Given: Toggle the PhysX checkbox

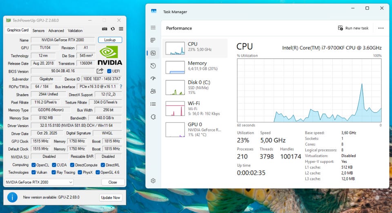Looking at the screenshot, I should pyautogui.click(x=80, y=172).
